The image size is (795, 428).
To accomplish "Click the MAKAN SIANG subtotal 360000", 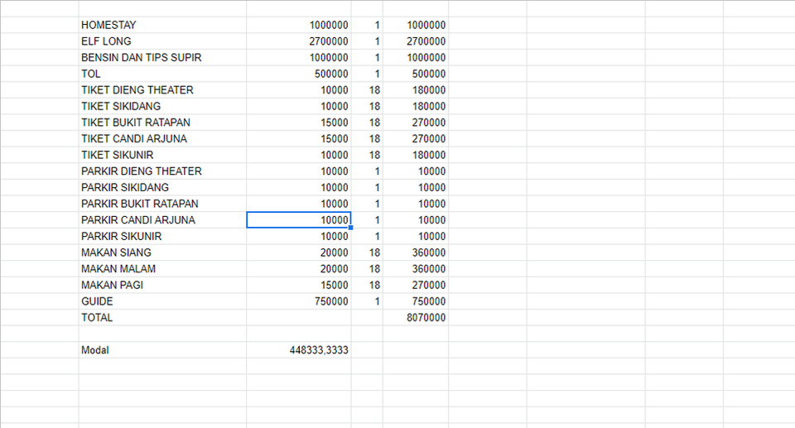I will click(416, 252).
